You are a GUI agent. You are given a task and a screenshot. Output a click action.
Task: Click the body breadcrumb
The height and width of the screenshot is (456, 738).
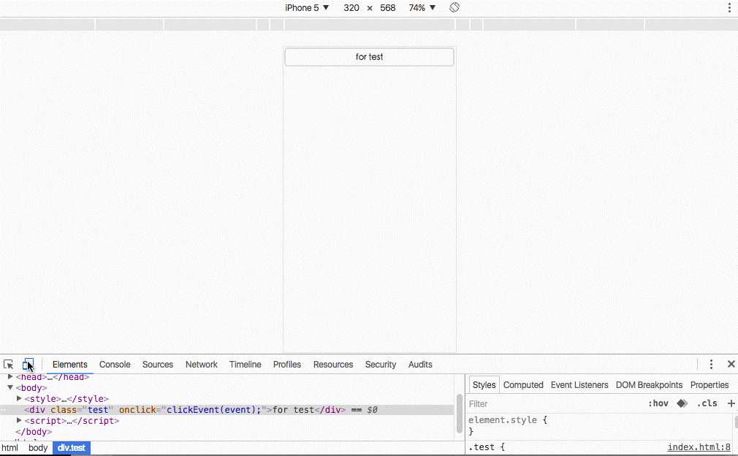(38, 447)
